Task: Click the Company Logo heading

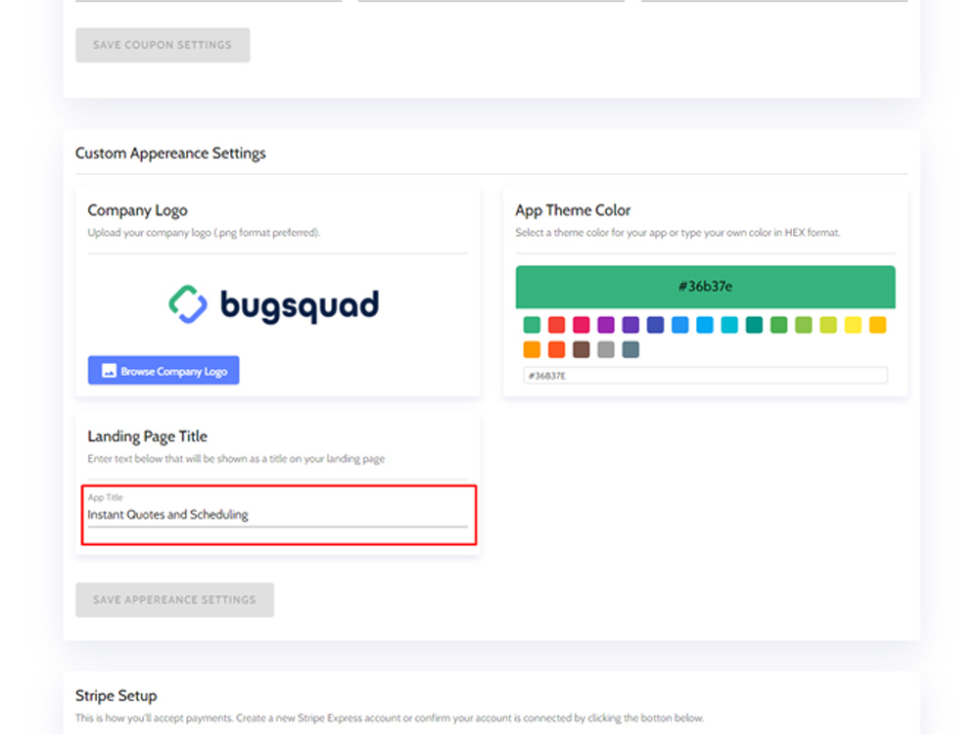Action: [x=137, y=210]
